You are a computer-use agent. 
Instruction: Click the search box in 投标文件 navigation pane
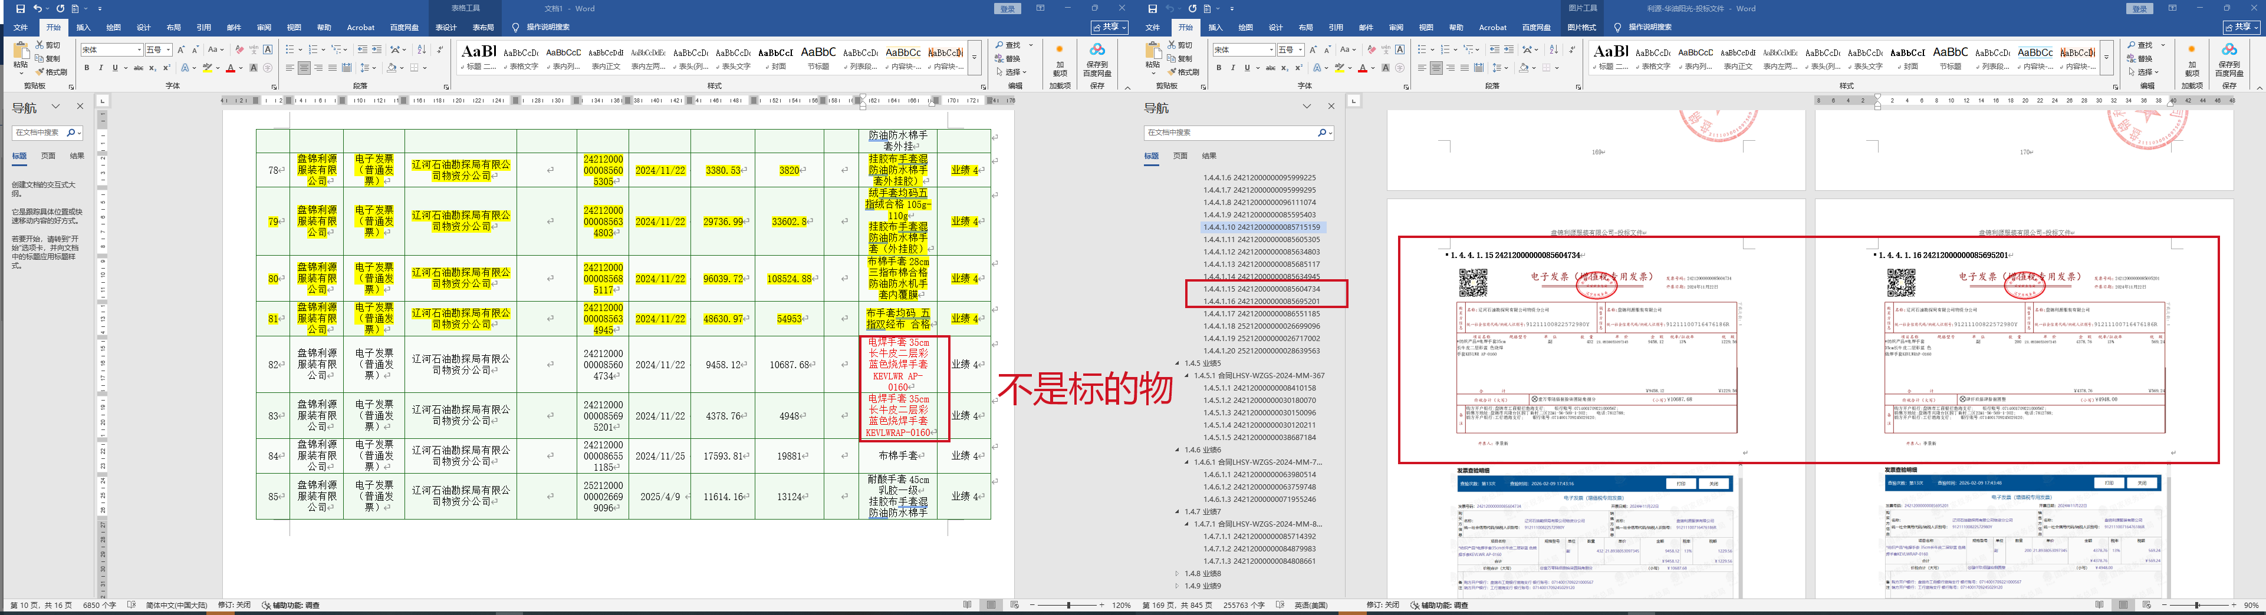pyautogui.click(x=1238, y=133)
